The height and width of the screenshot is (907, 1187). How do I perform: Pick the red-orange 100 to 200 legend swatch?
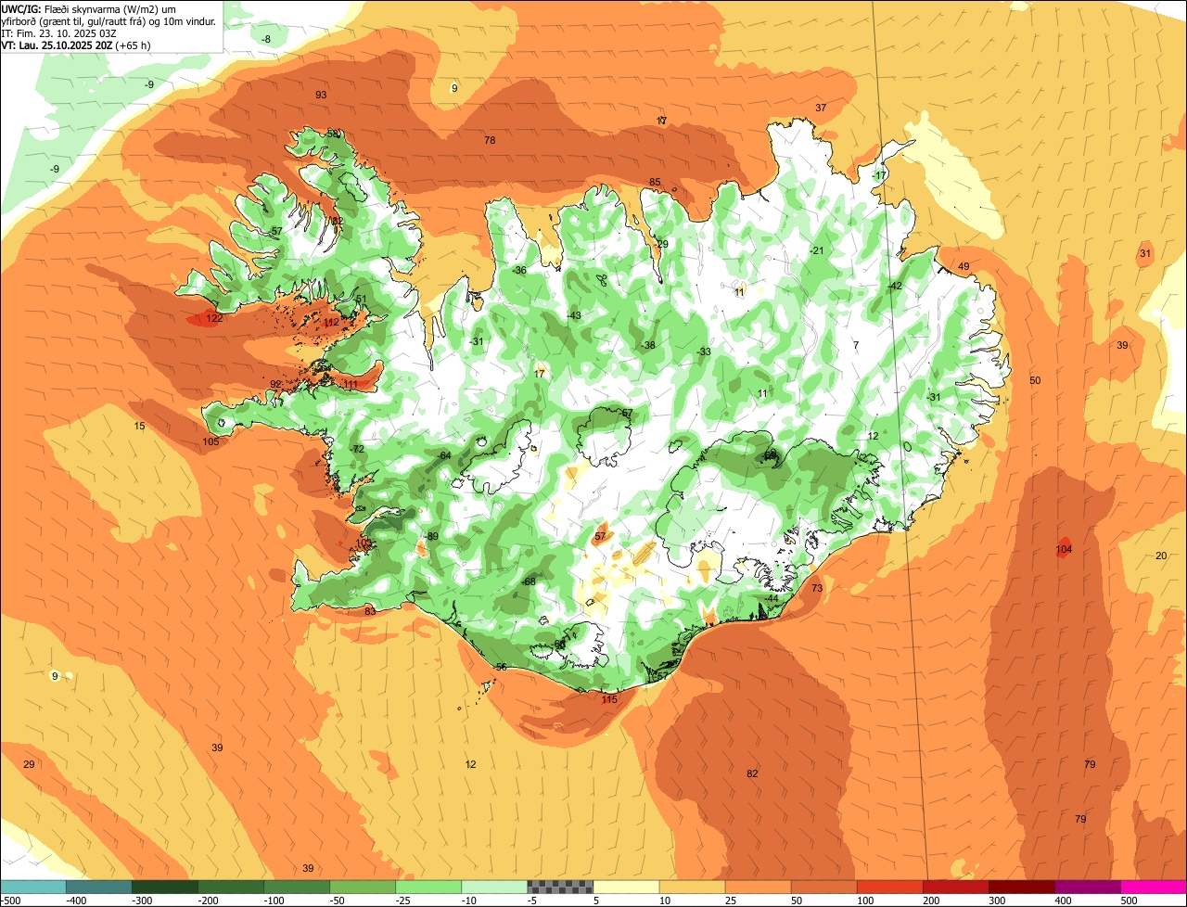point(889,887)
